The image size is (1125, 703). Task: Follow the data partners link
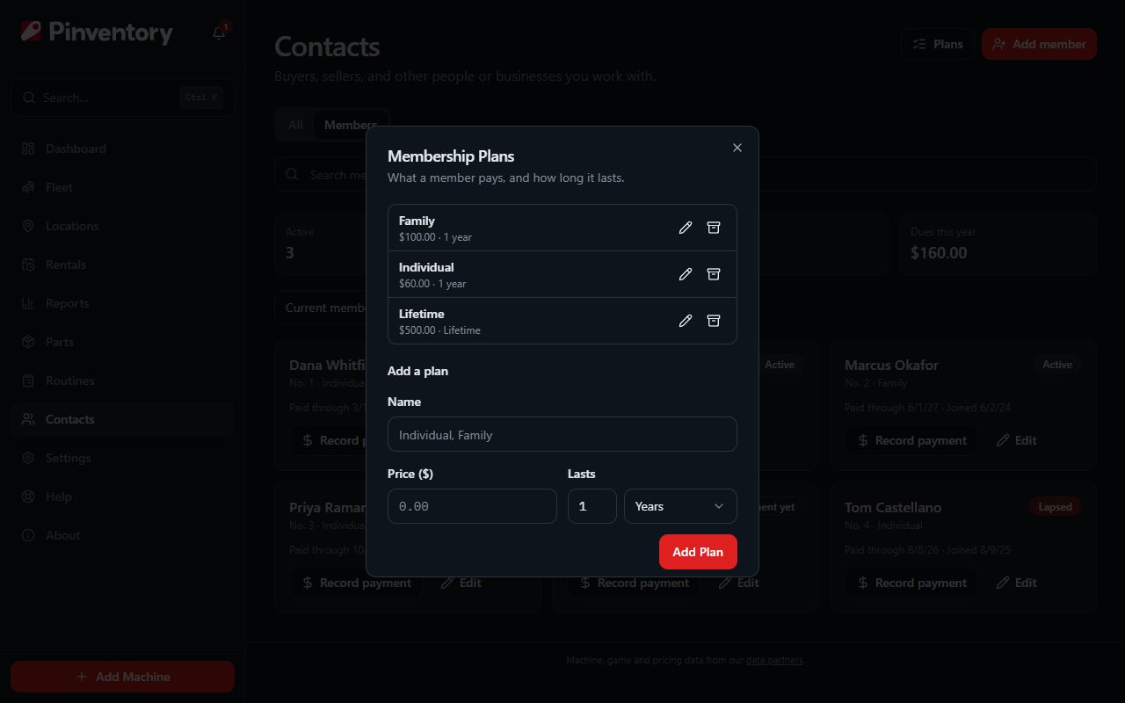pos(774,660)
